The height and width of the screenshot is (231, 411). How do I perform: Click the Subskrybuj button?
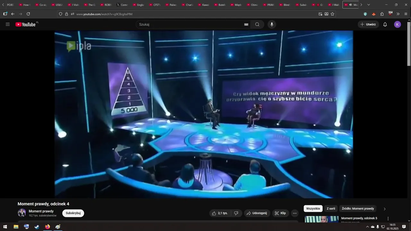pos(73,213)
